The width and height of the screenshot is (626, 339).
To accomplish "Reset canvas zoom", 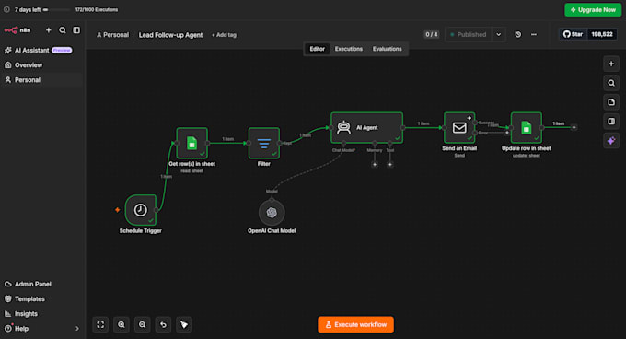I will coord(163,324).
